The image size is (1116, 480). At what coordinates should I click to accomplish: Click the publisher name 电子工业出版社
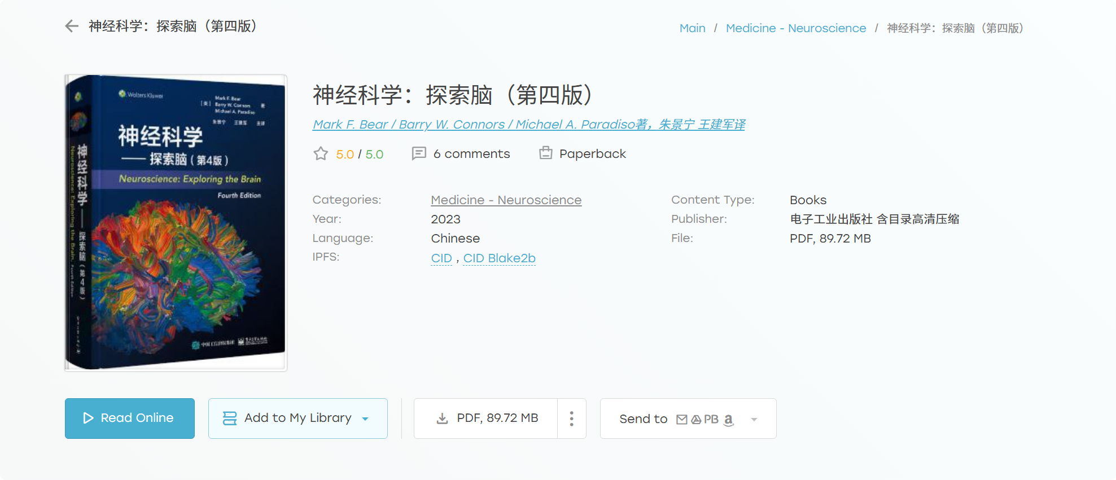pos(831,219)
